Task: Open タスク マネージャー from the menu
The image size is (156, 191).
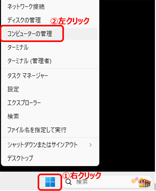Action: tap(50, 76)
